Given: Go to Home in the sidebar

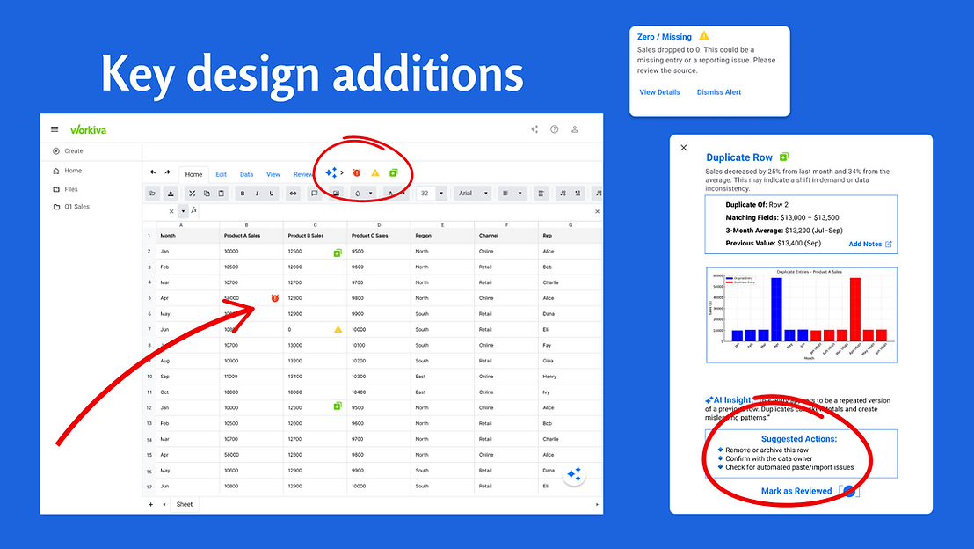Looking at the screenshot, I should (x=67, y=171).
